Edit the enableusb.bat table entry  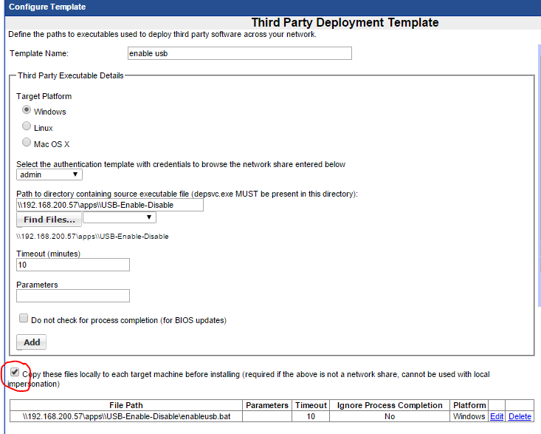click(497, 417)
